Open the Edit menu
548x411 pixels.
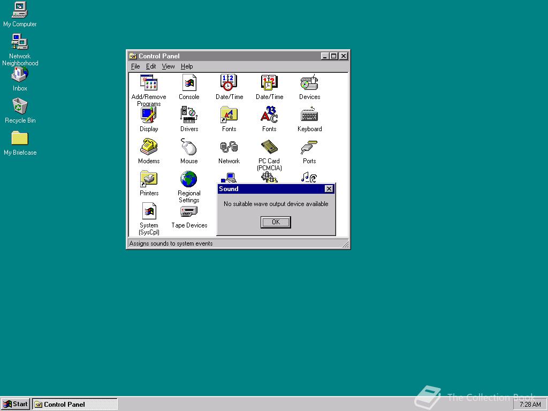coord(151,66)
